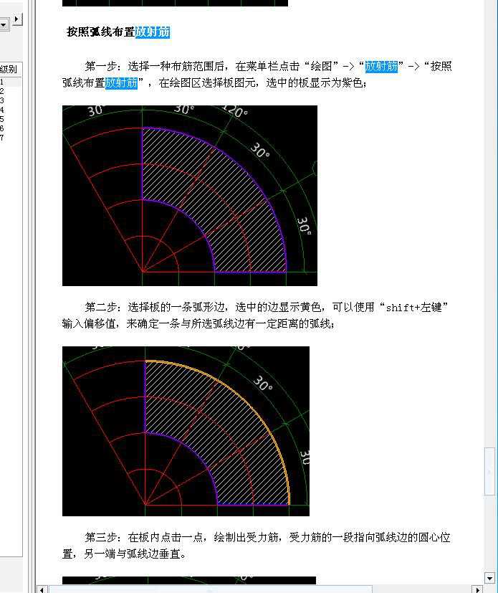Click the 第二步 paragraph text

(x=255, y=315)
